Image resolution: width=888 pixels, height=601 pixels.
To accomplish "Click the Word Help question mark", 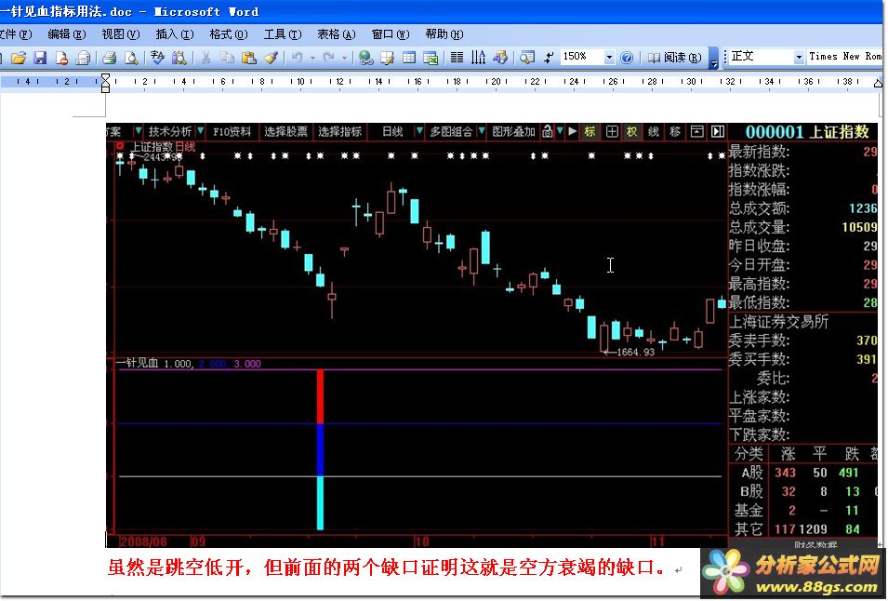I will pyautogui.click(x=627, y=57).
